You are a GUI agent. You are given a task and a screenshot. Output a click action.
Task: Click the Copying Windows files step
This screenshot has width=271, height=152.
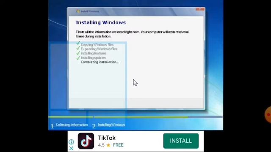(x=97, y=45)
